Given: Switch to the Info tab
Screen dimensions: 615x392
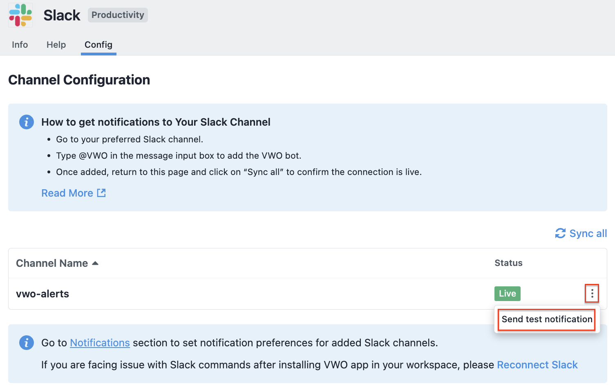Looking at the screenshot, I should [20, 44].
